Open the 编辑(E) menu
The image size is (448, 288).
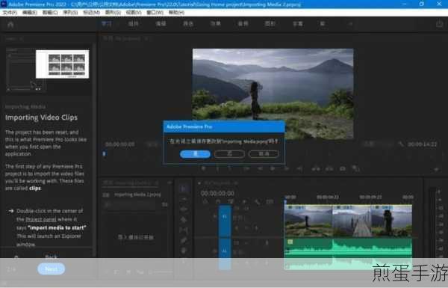point(30,13)
